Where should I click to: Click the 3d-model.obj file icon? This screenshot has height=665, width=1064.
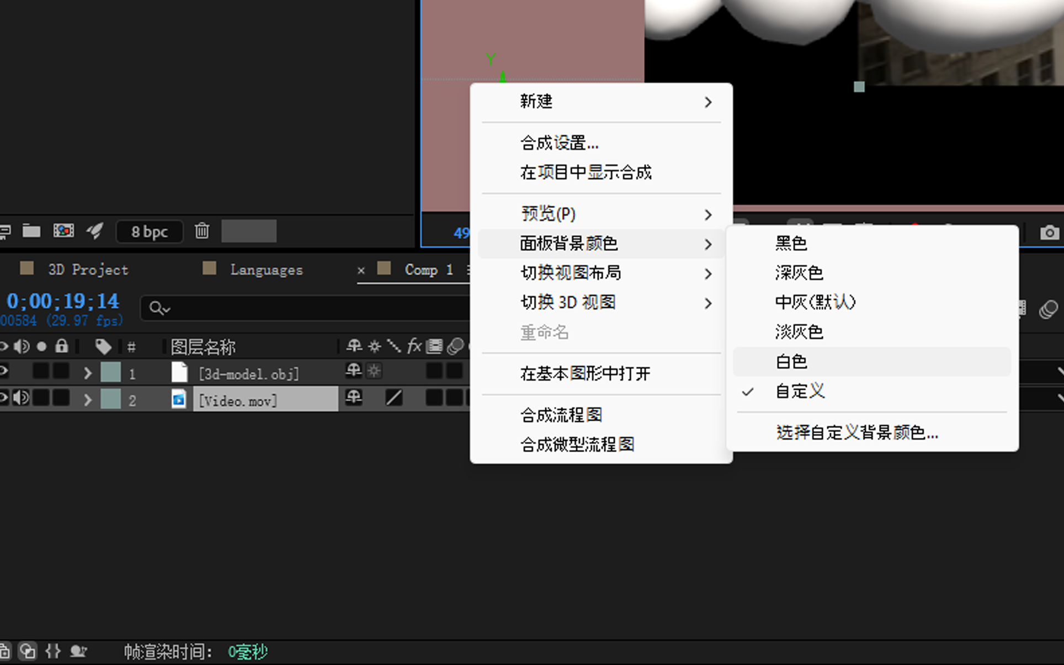(179, 373)
